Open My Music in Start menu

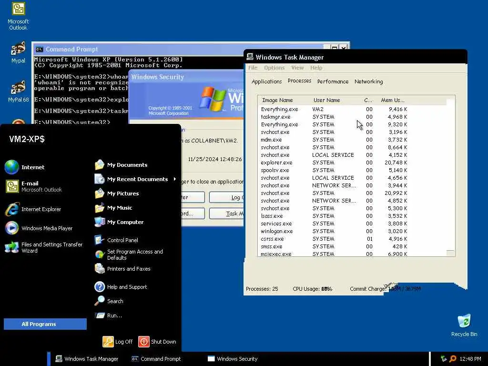click(x=113, y=208)
